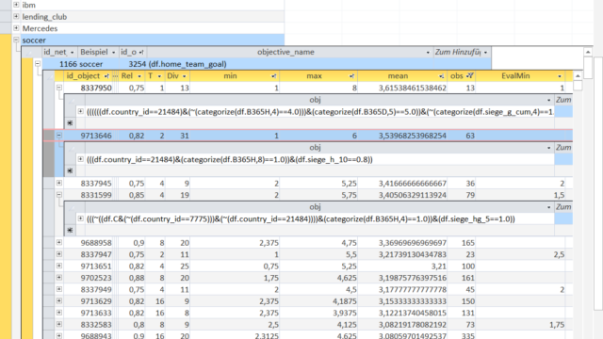
Task: Expand record 9713629
Action: click(x=59, y=301)
